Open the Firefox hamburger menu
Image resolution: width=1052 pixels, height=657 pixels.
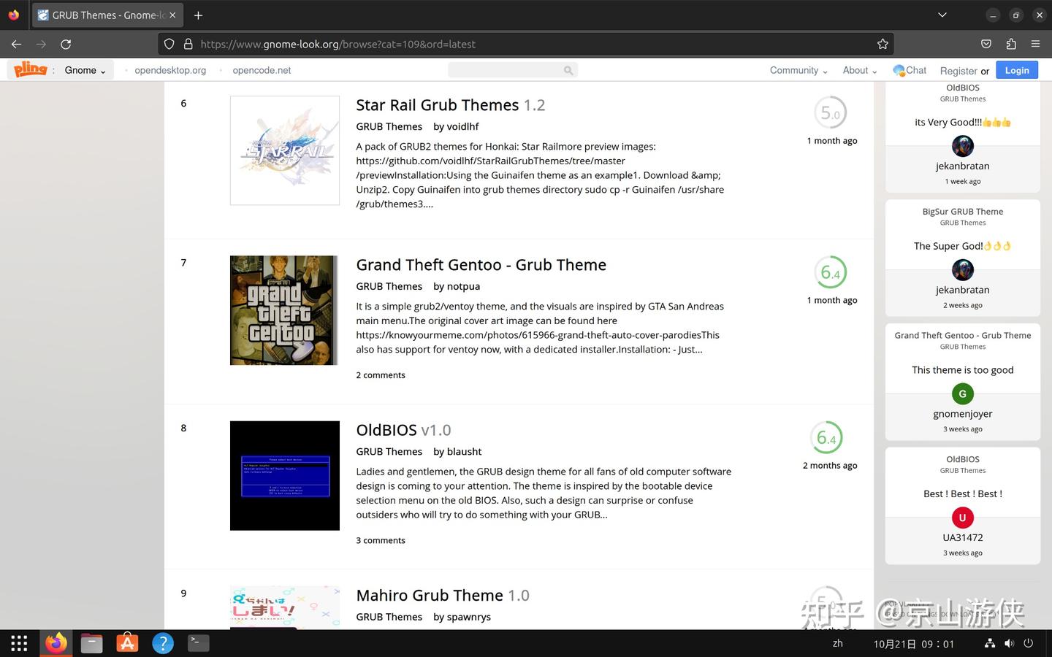click(x=1036, y=44)
